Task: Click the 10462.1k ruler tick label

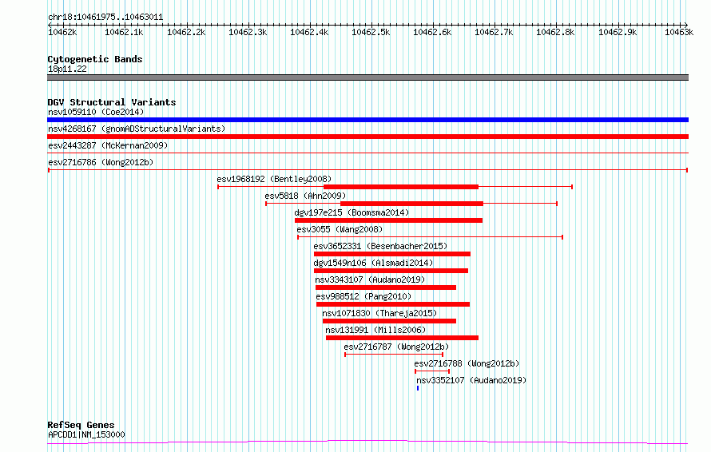Action: [x=125, y=32]
